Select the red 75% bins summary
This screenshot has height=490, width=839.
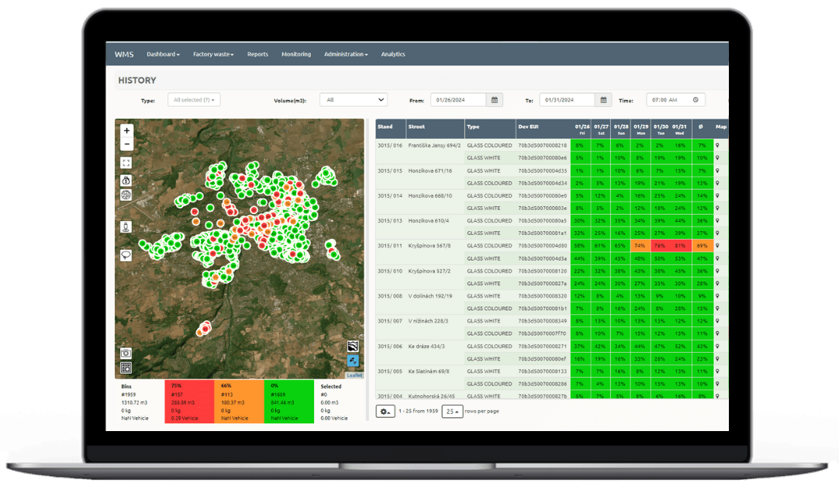tap(189, 402)
